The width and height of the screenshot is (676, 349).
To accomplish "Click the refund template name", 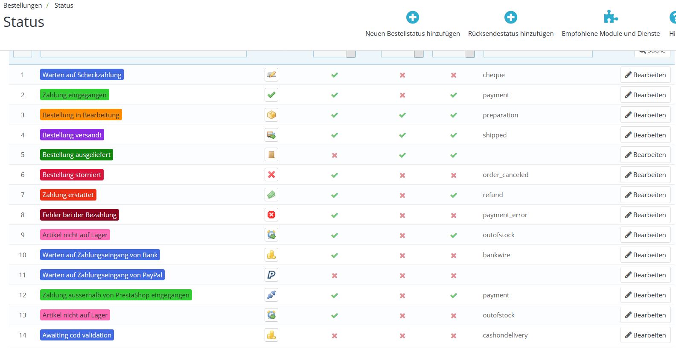I will (493, 195).
